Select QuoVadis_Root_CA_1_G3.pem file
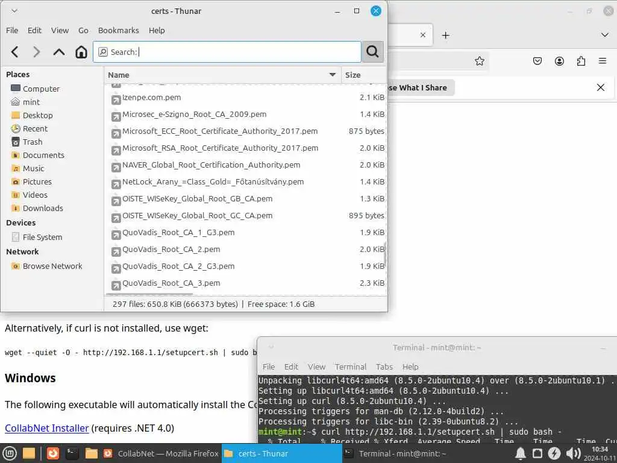This screenshot has width=617, height=463. (x=178, y=233)
